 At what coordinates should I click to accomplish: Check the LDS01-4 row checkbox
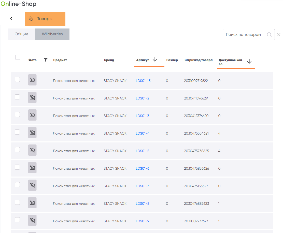(x=17, y=132)
